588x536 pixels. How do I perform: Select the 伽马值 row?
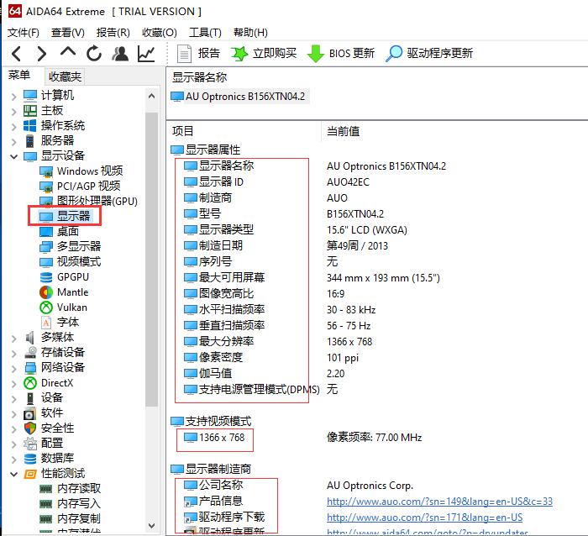coord(208,374)
